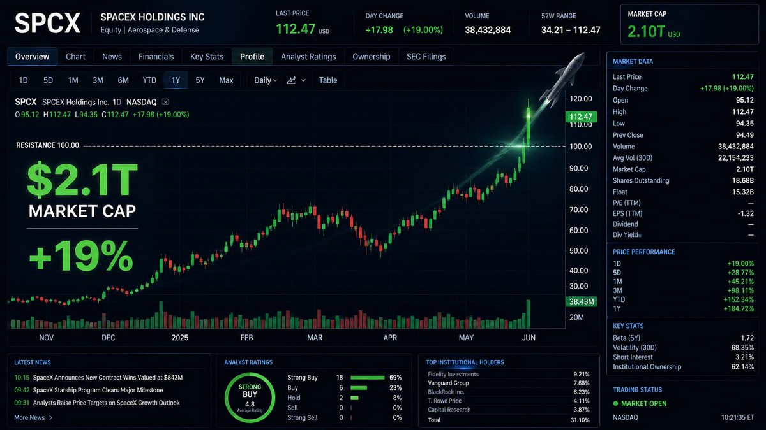766x430 pixels.
Task: Select the 1Y time range
Action: [x=176, y=80]
